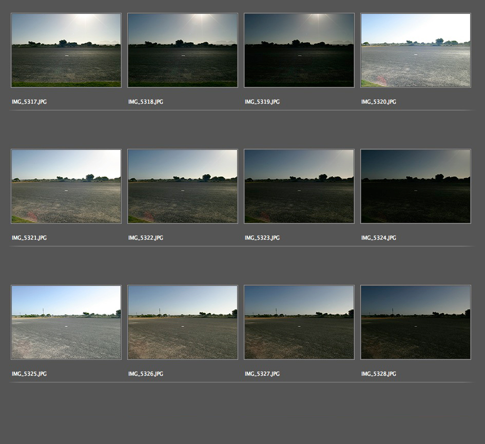Click the IMG_5319.JPG filename text
485x444 pixels.
click(x=262, y=102)
